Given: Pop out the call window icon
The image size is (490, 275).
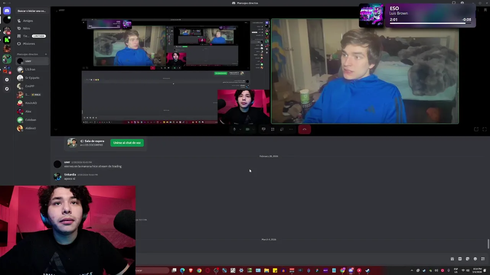Looking at the screenshot, I should 476,129.
